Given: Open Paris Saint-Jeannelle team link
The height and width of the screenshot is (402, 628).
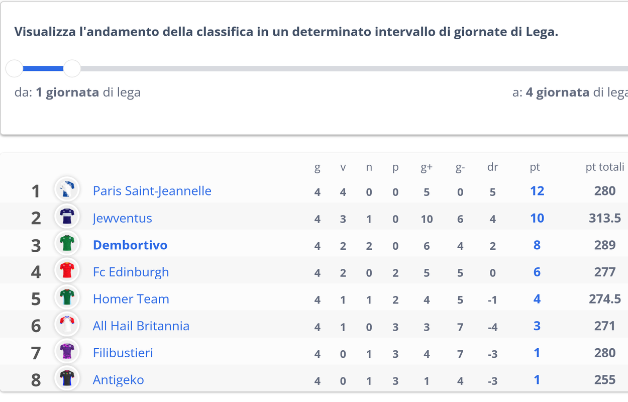Looking at the screenshot, I should (x=152, y=191).
